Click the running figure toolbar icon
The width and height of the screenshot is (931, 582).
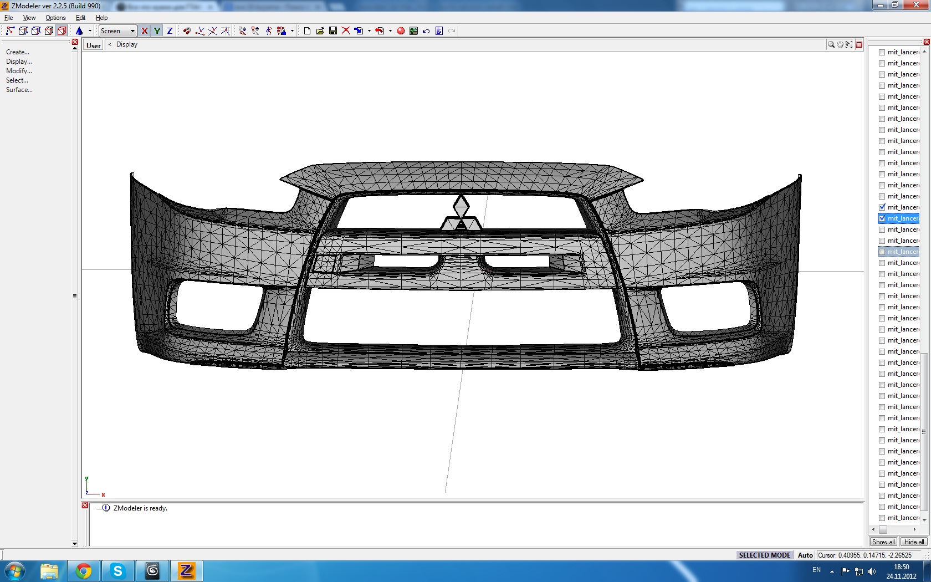point(269,30)
